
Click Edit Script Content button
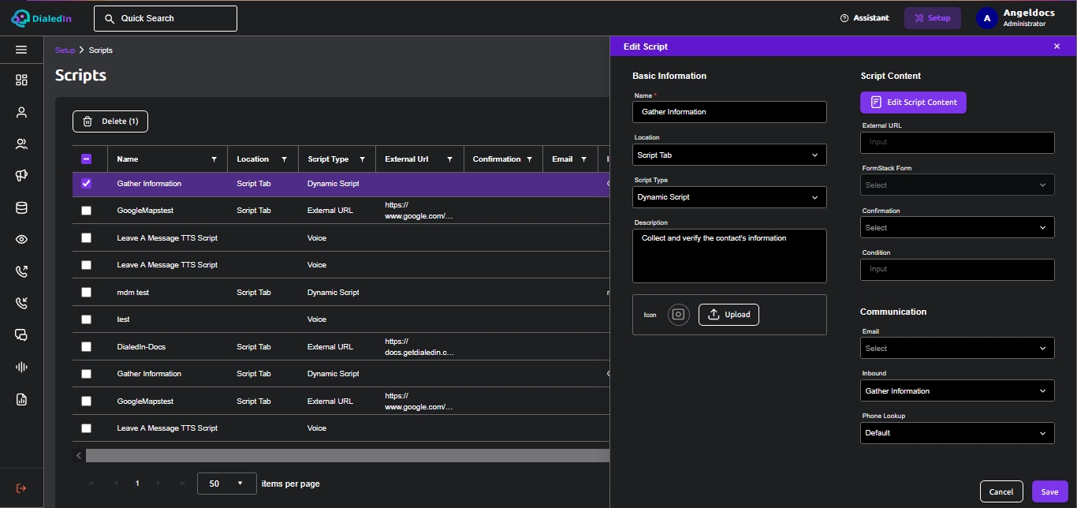[x=913, y=103]
